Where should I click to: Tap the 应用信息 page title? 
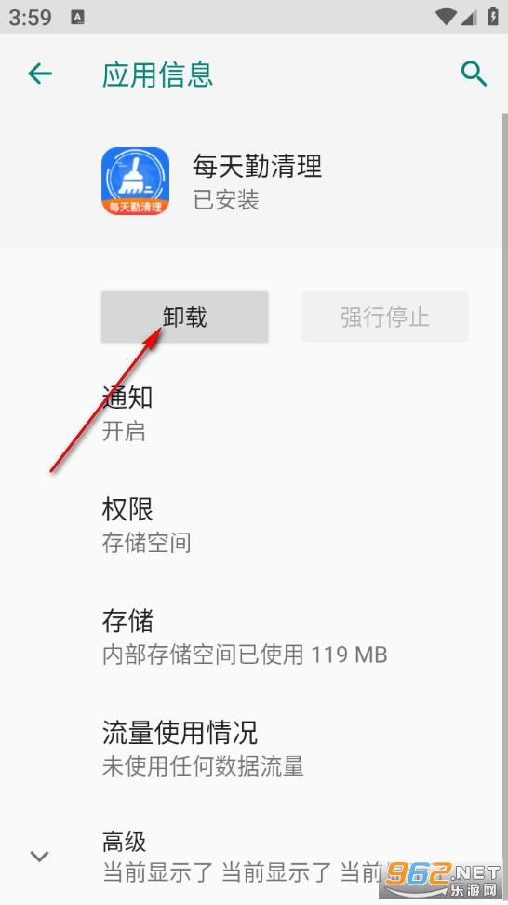click(x=157, y=74)
